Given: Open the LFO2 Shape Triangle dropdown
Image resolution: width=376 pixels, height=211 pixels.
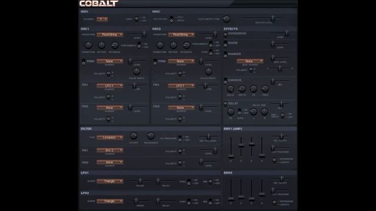Looking at the screenshot, I should click(x=110, y=201).
